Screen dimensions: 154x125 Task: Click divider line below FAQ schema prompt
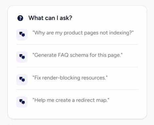click(x=77, y=67)
